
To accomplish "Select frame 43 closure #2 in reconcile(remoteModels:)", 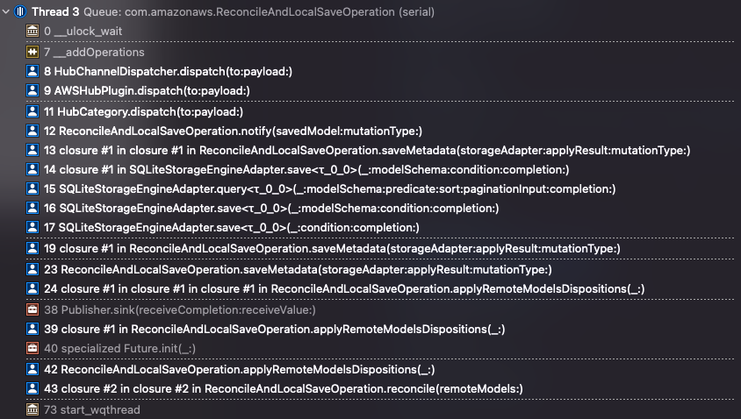I will (284, 389).
